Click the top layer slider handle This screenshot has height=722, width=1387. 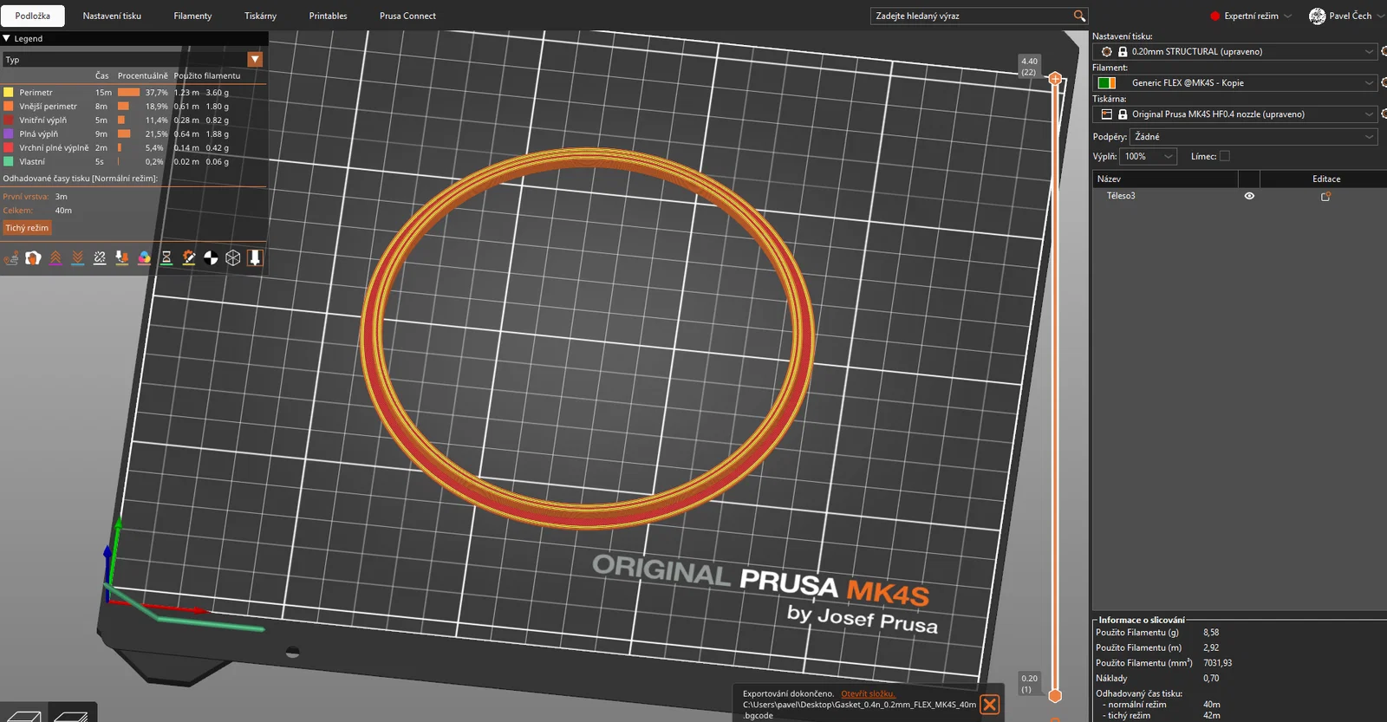pyautogui.click(x=1055, y=79)
